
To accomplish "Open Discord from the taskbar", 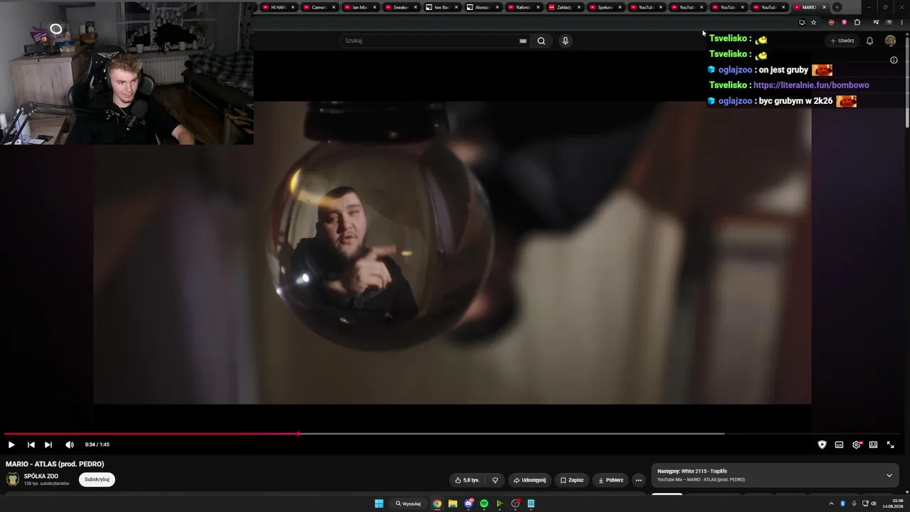I will coord(469,503).
